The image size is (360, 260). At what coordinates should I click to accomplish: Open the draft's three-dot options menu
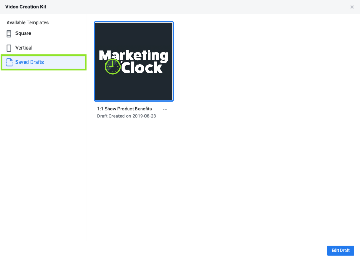click(x=165, y=109)
